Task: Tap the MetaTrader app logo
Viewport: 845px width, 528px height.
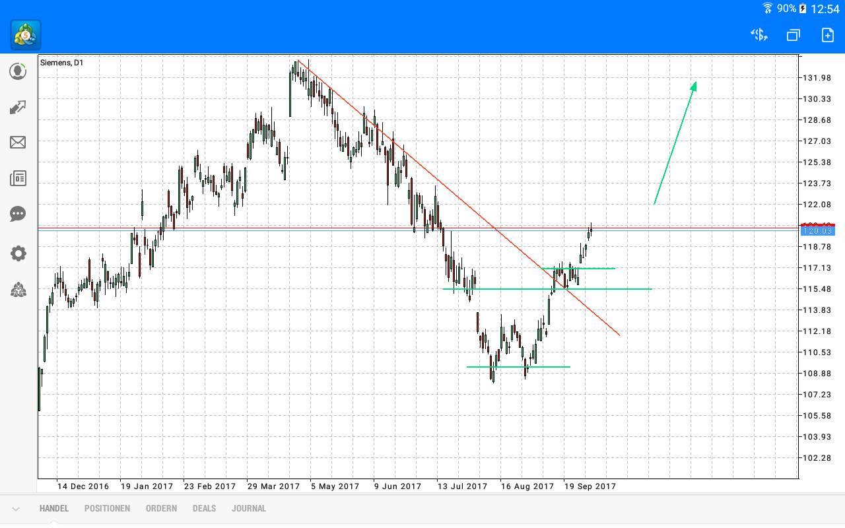Action: pos(24,34)
